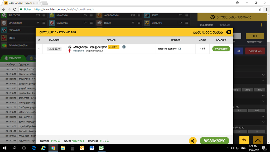270x152 pixels.
Task: Click the hockey puck ჰოკეი icon
Action: pos(147,15)
